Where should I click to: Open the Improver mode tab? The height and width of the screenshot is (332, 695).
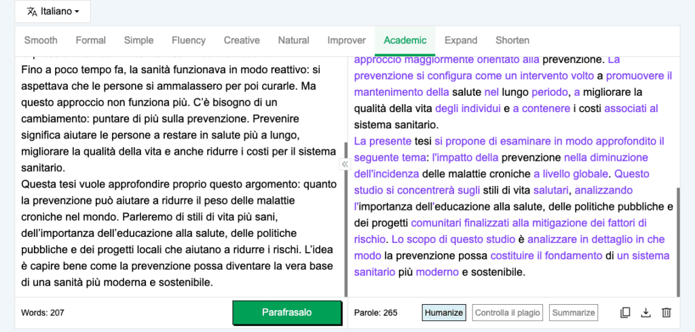346,40
